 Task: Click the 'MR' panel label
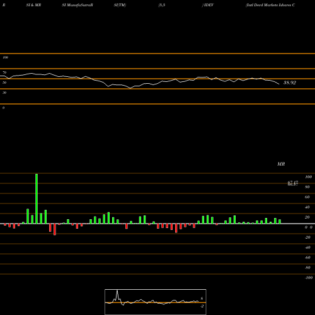click(281, 164)
